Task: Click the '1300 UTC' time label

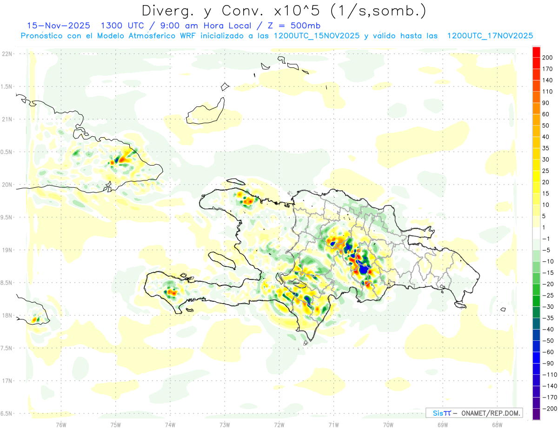Action: click(x=122, y=26)
